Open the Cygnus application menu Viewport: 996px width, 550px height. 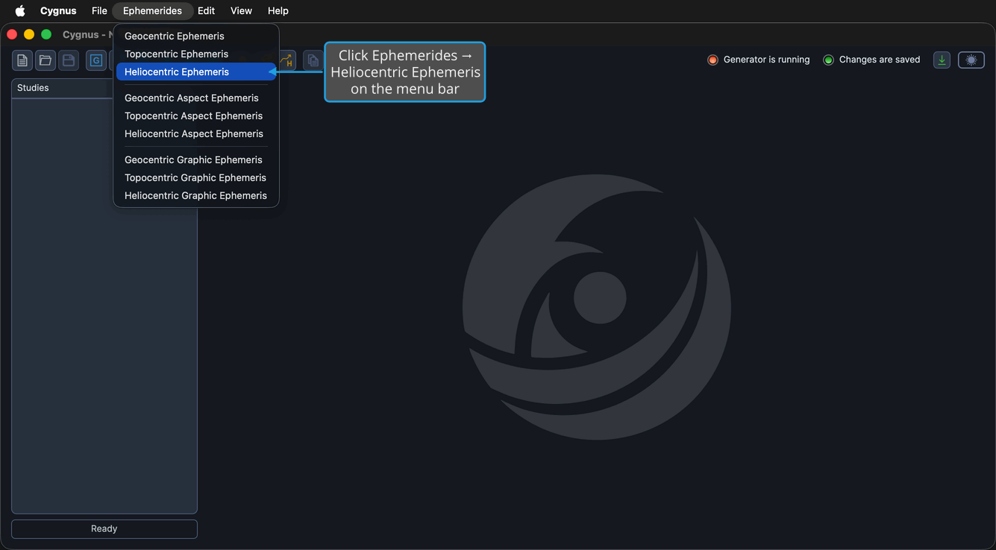58,11
